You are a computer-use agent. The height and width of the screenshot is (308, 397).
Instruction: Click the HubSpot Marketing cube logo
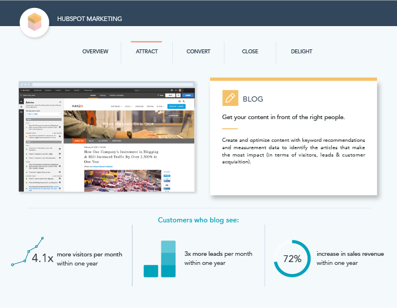pos(35,22)
